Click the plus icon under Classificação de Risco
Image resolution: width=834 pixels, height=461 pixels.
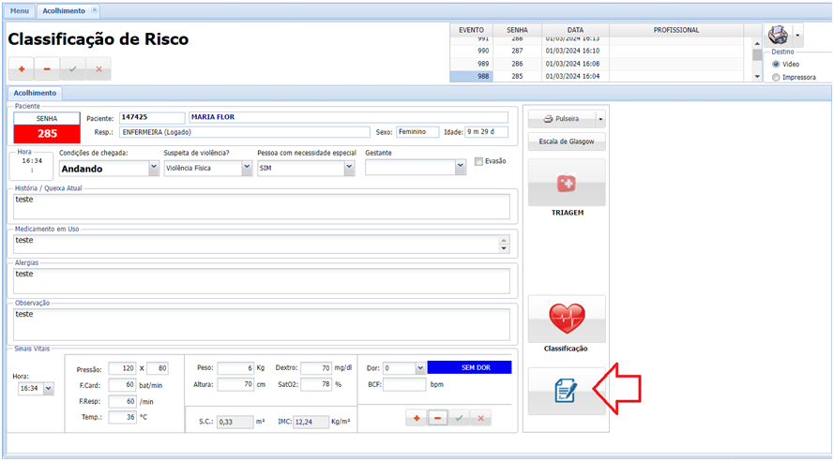pyautogui.click(x=21, y=69)
